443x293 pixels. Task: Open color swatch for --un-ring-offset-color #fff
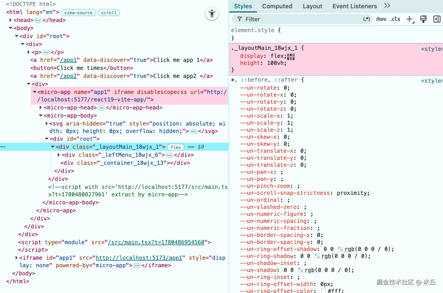[x=324, y=291]
